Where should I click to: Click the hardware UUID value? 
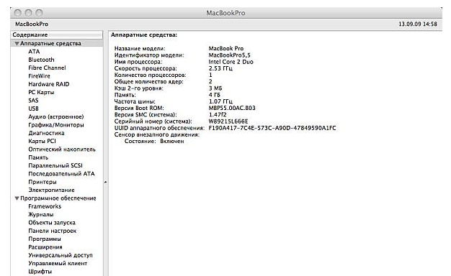point(272,128)
